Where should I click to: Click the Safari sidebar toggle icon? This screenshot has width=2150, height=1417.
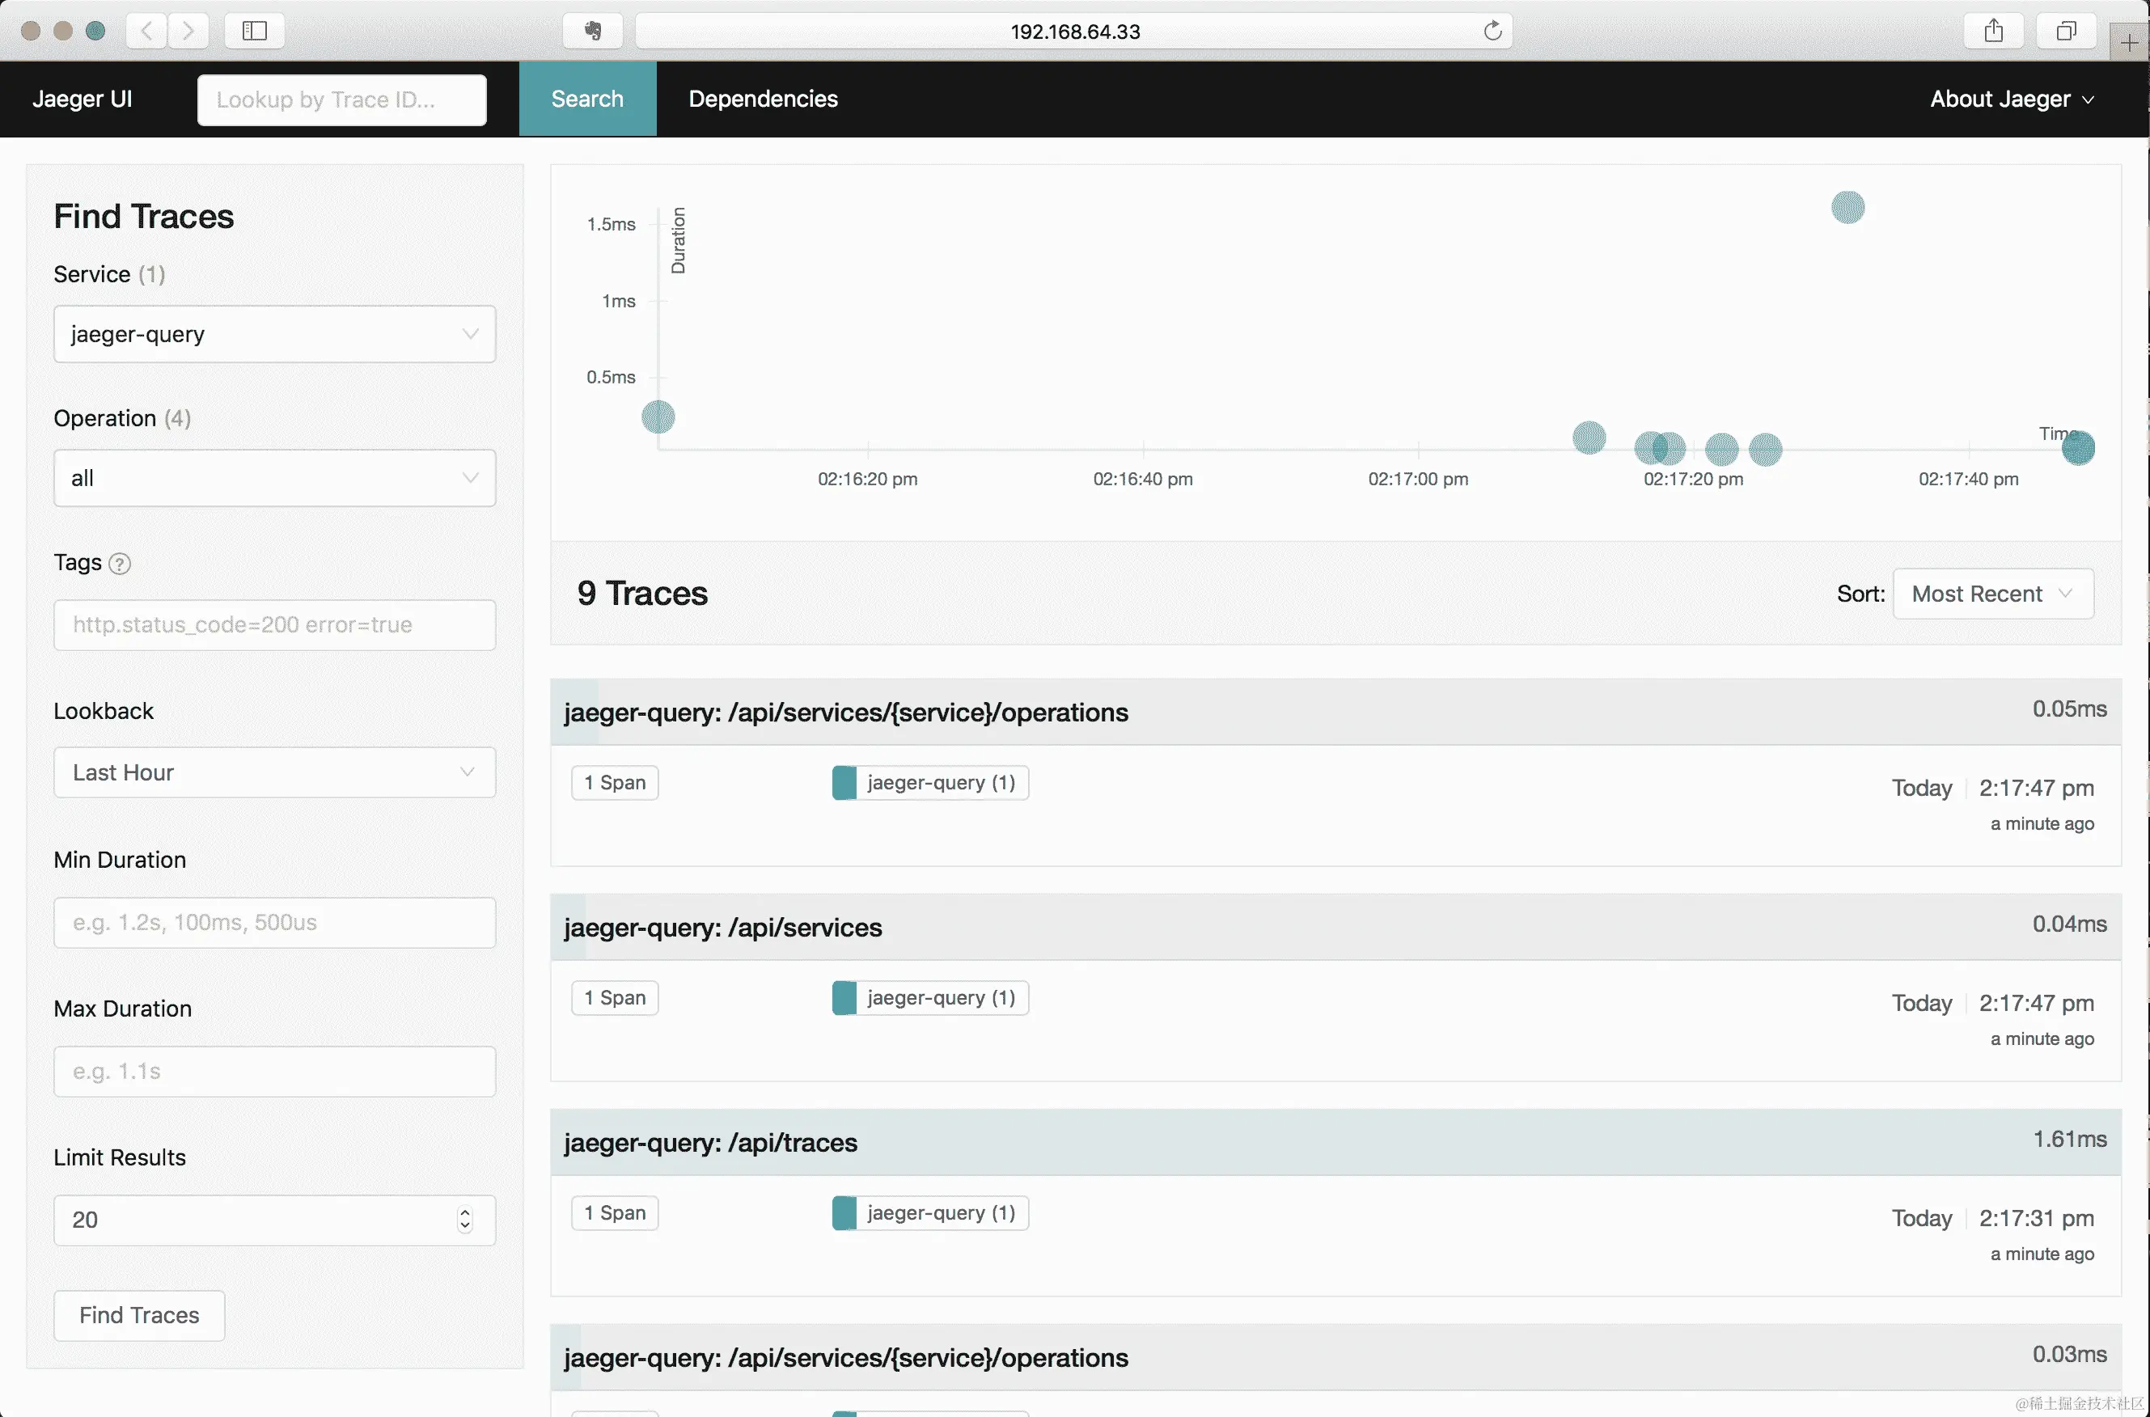[255, 31]
